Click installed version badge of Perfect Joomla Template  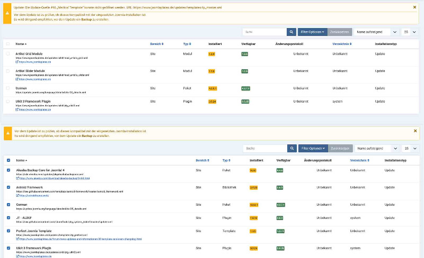click(253, 231)
